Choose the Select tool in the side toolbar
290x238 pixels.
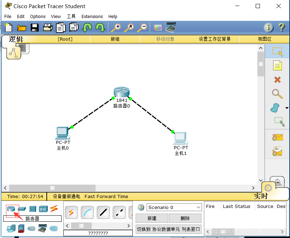[277, 51]
